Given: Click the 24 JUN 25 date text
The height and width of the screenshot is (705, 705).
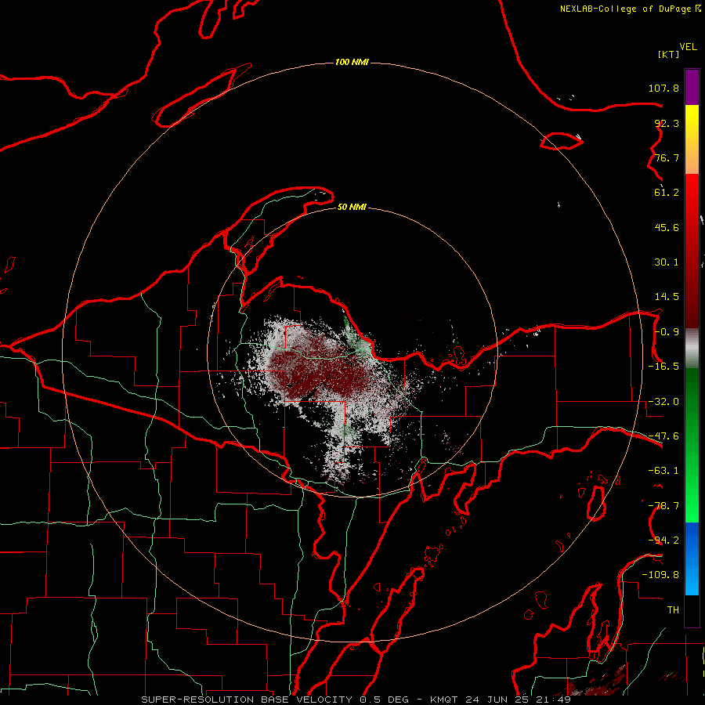Looking at the screenshot, I should click(497, 700).
